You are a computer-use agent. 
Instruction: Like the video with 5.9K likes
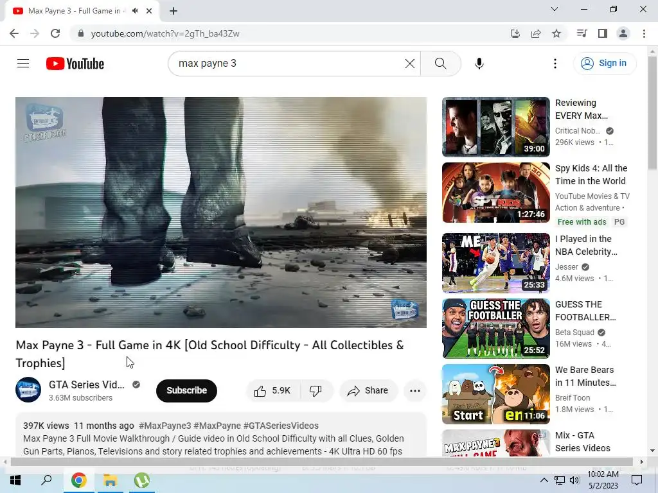[272, 391]
